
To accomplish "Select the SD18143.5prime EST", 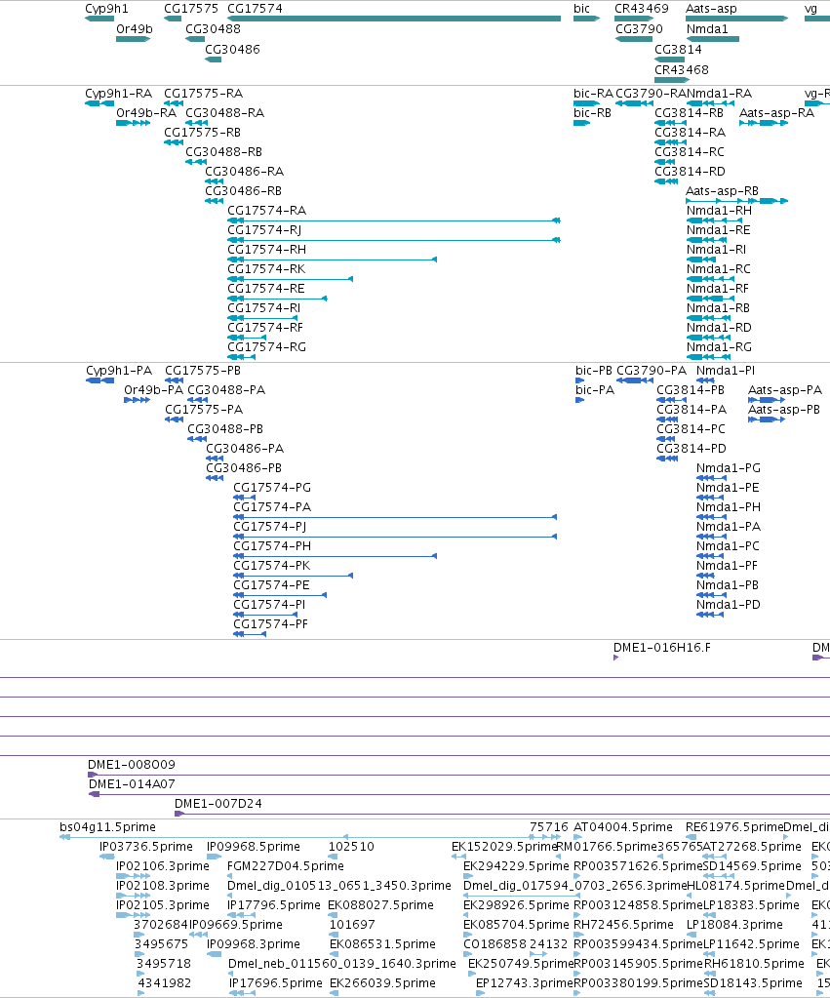I will [710, 993].
